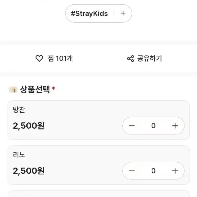This screenshot has height=197, width=197.
Task: Tap the share network icon
Action: pos(130,58)
